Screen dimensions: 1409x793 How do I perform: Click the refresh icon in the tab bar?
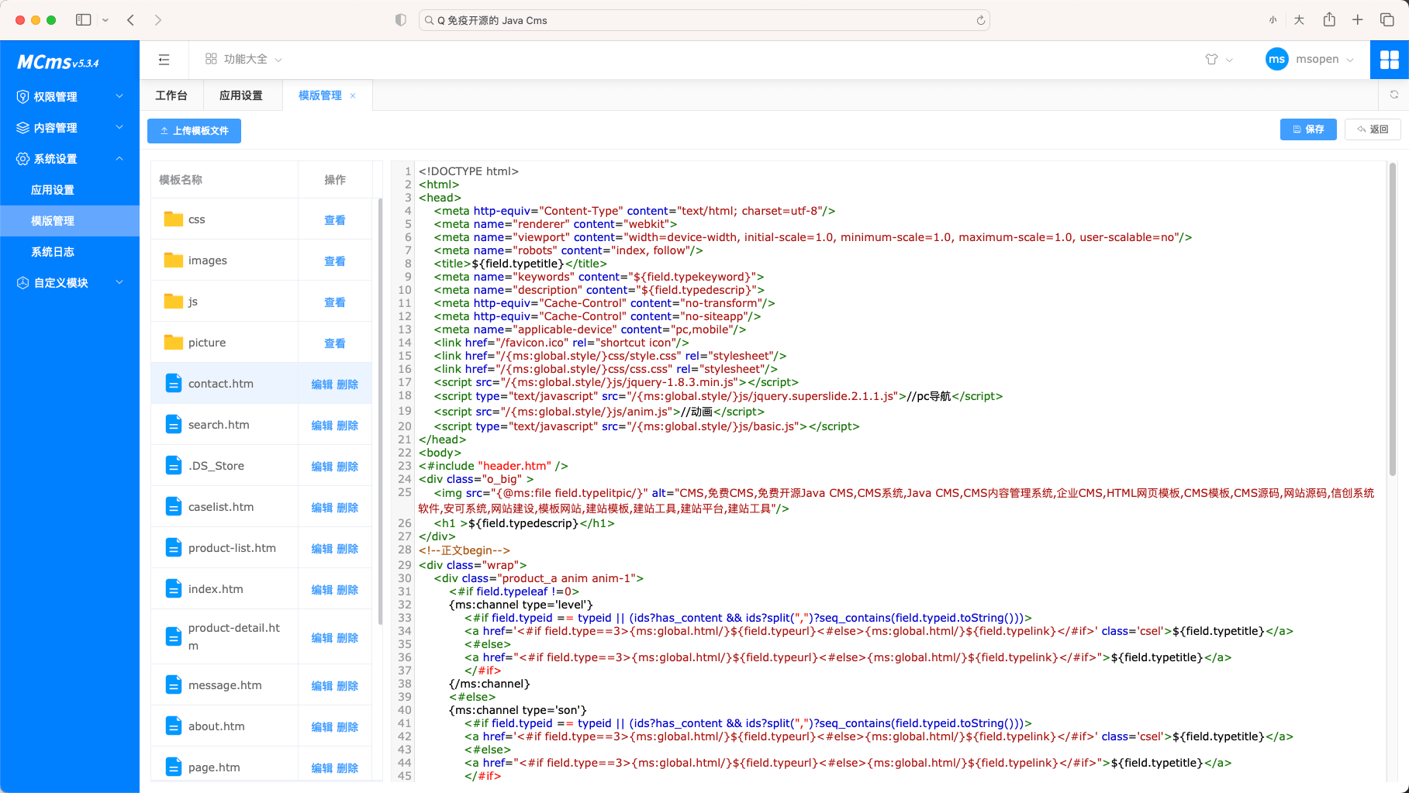coord(1393,95)
